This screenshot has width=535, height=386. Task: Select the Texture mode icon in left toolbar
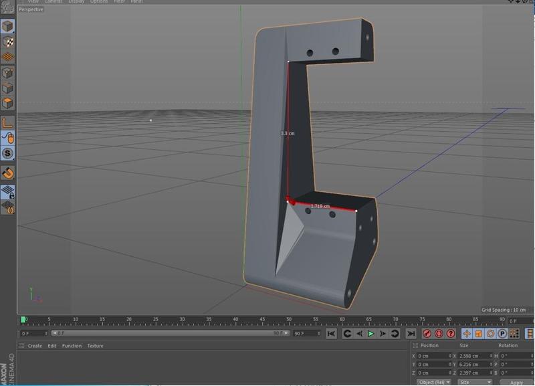coord(7,42)
